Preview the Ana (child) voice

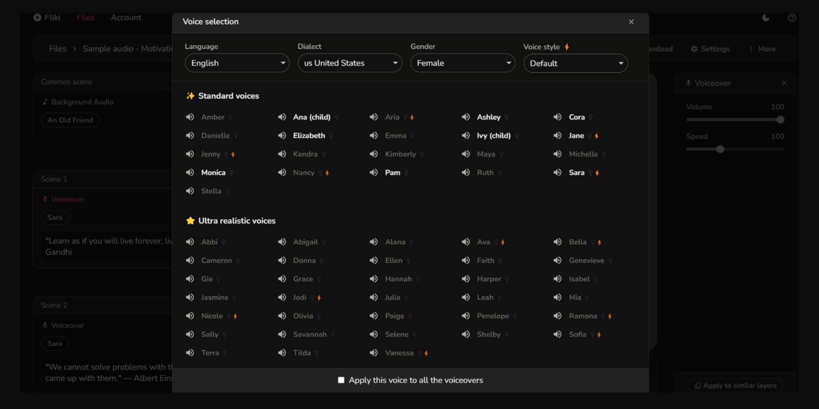[281, 117]
